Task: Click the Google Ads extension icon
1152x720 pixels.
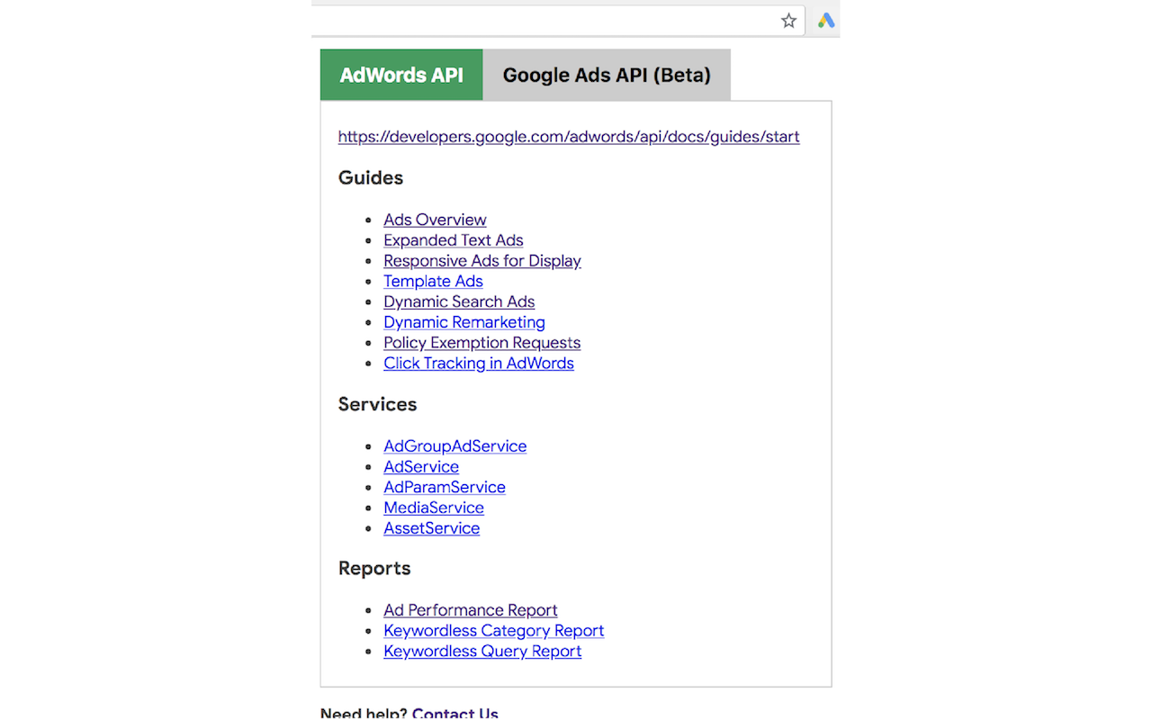Action: (x=824, y=20)
